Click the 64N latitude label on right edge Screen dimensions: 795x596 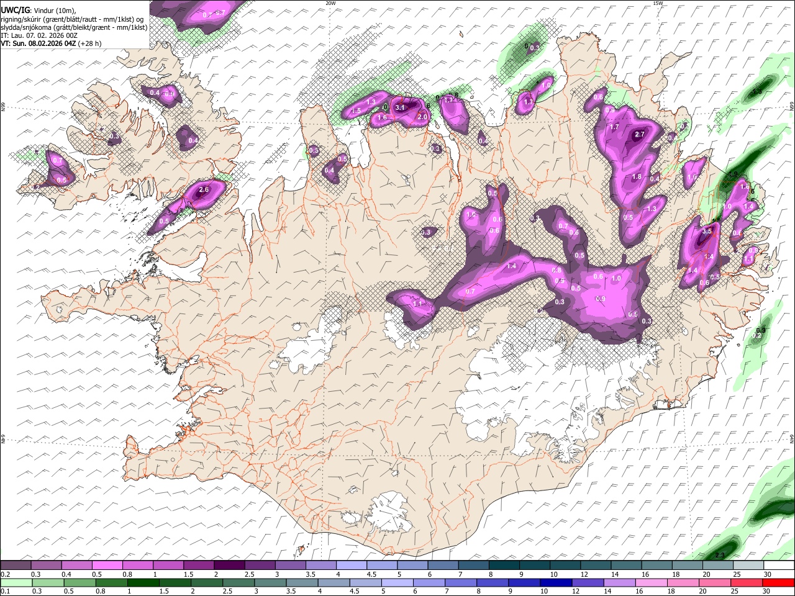792,438
